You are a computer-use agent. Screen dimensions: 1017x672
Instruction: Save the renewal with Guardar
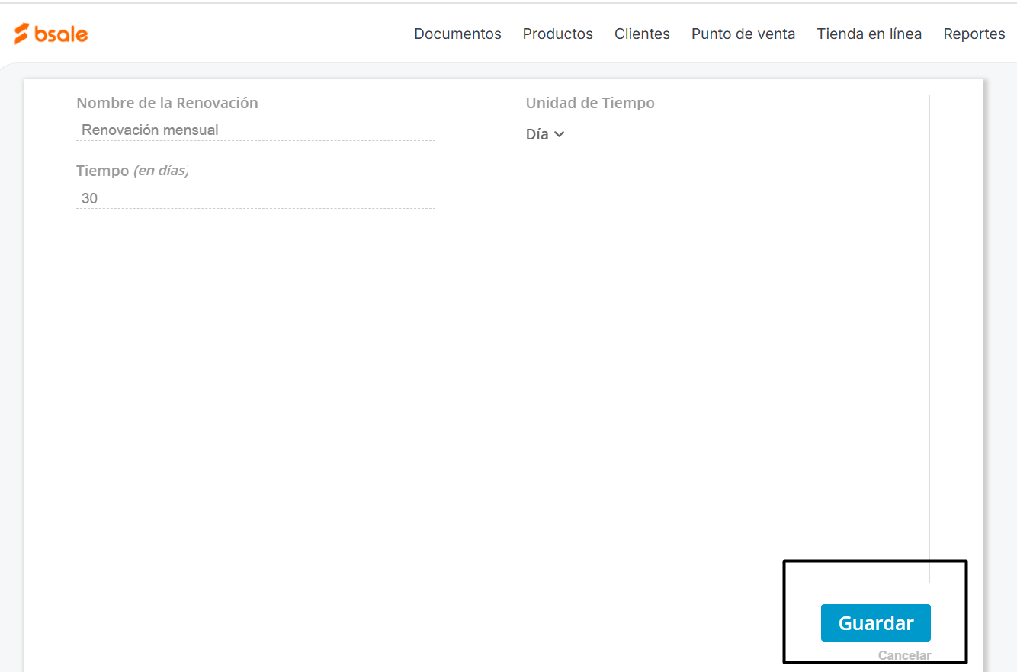(x=876, y=622)
